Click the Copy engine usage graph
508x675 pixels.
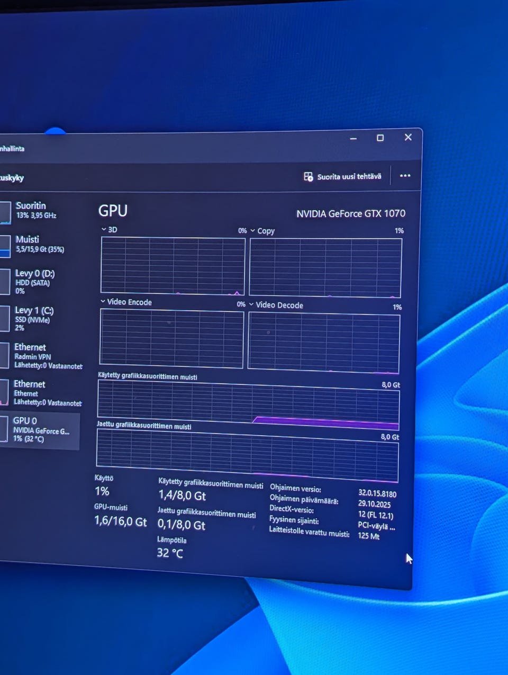pyautogui.click(x=325, y=268)
